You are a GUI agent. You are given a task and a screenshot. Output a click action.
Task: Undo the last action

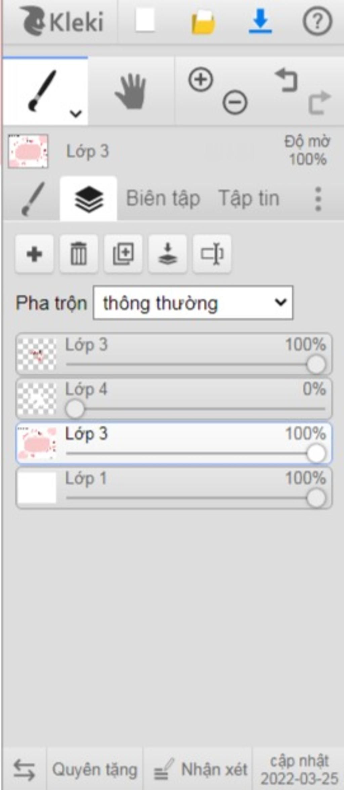[x=287, y=80]
